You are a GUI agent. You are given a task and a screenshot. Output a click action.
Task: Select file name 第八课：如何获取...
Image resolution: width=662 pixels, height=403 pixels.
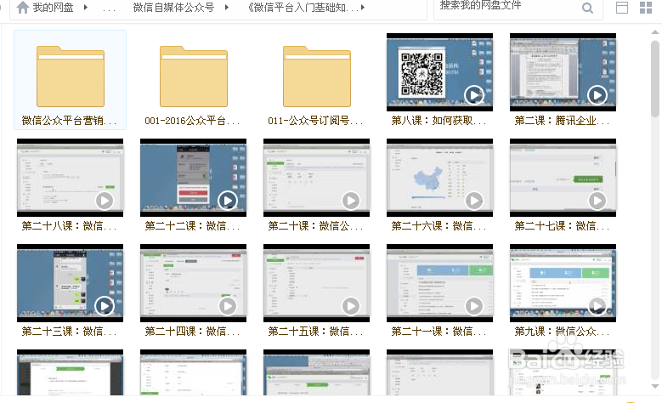pyautogui.click(x=439, y=121)
